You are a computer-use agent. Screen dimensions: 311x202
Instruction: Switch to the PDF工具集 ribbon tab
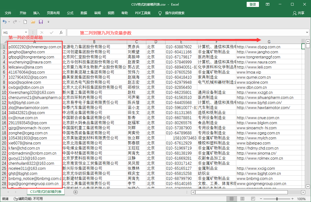[x=143, y=13]
